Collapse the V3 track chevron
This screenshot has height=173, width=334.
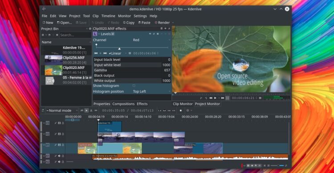(44, 123)
